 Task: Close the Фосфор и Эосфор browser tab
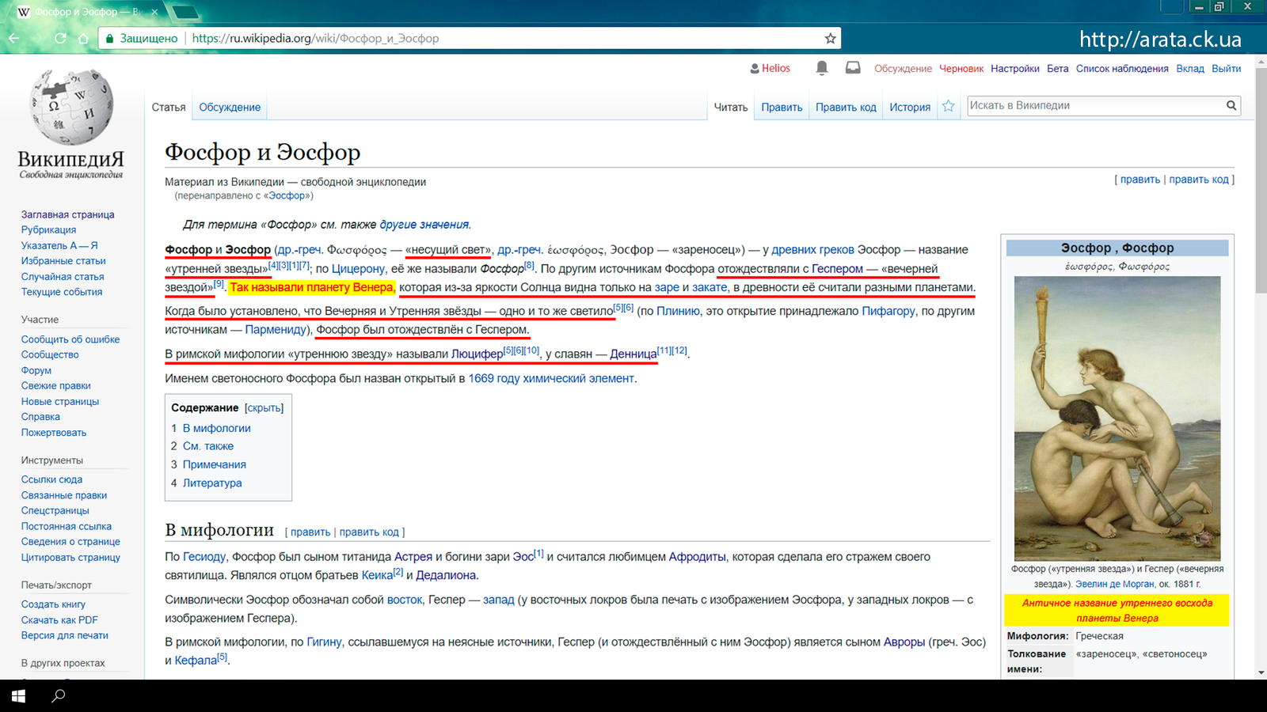click(154, 12)
